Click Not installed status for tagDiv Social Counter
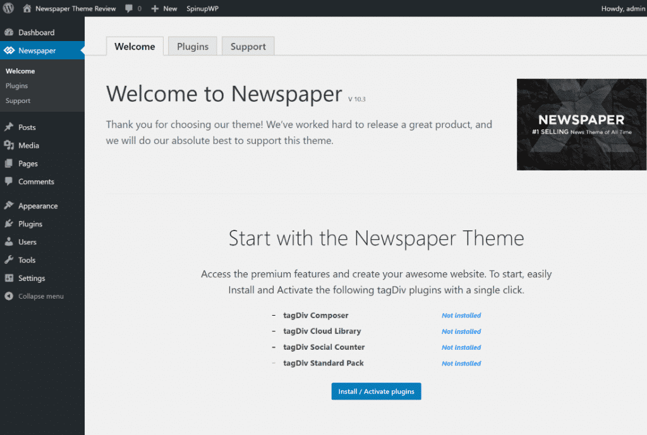 (461, 348)
